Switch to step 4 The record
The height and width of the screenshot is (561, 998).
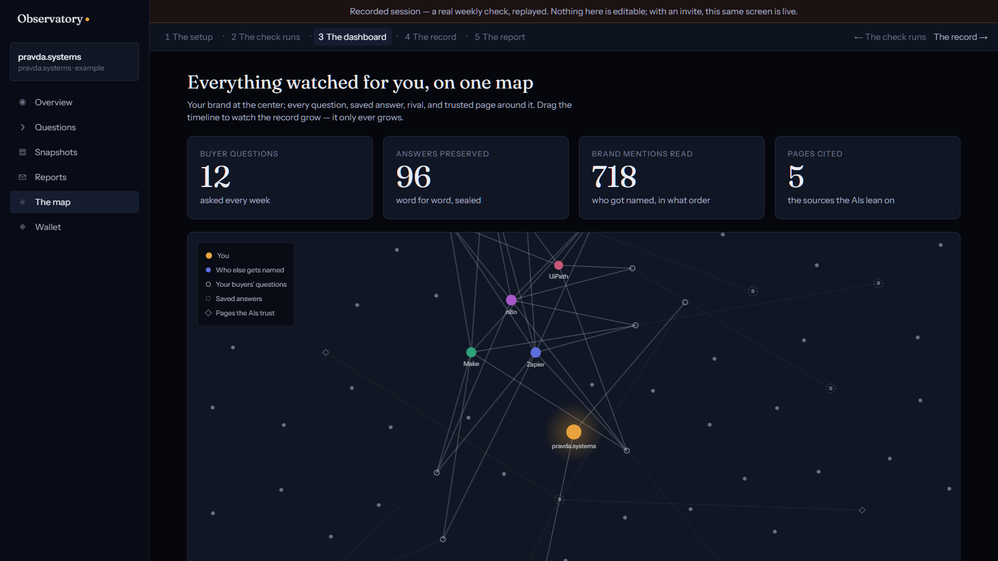coord(430,37)
